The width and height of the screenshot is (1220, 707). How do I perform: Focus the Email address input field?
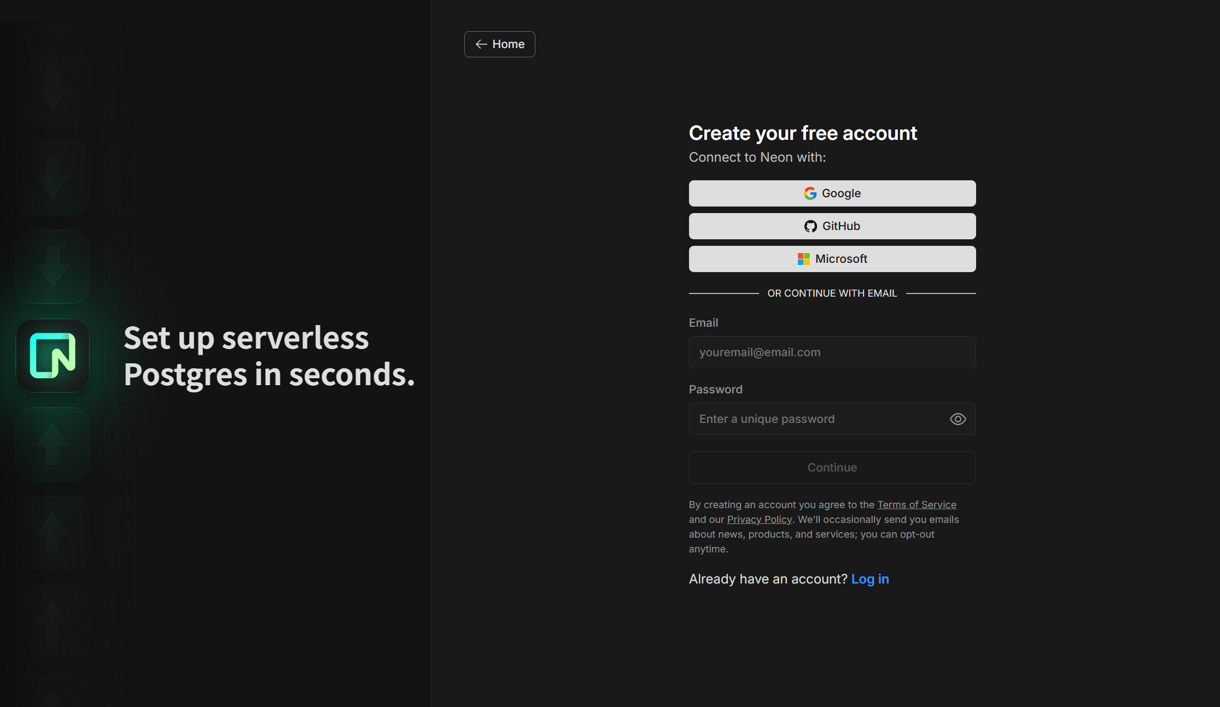[831, 352]
